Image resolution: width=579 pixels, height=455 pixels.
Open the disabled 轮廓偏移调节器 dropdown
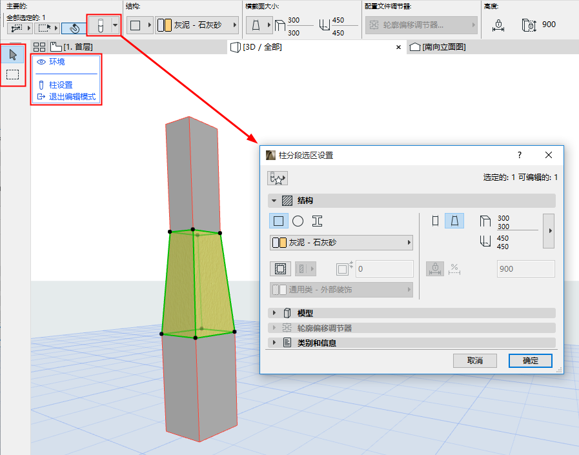(x=422, y=25)
